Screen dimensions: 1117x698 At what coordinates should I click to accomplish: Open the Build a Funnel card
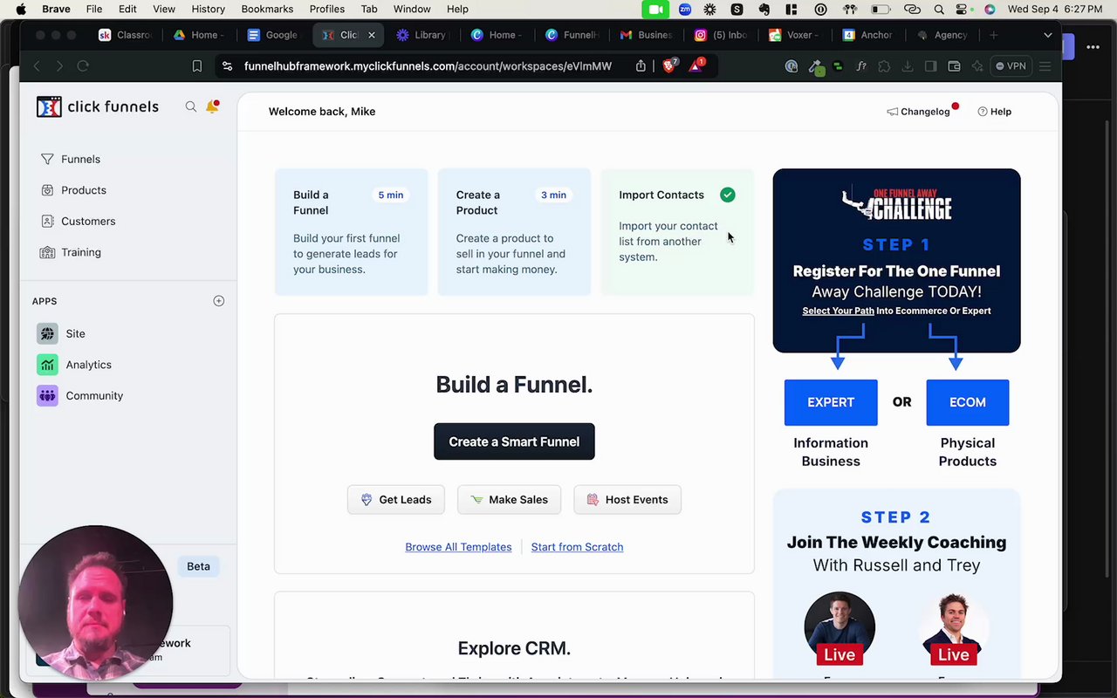tap(351, 232)
